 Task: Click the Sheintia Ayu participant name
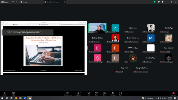pos(169,28)
